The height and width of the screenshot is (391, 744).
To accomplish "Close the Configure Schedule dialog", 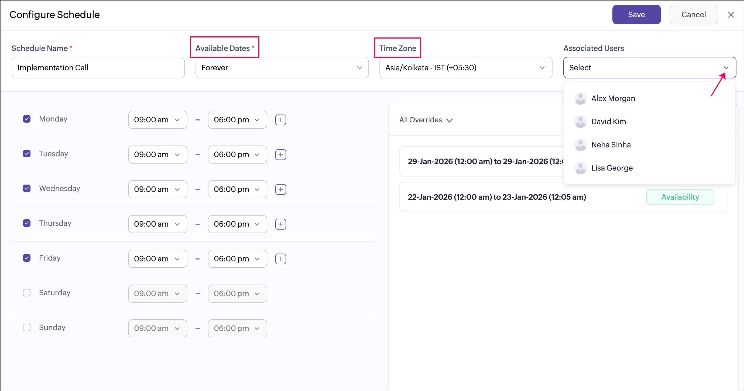I will click(x=731, y=15).
